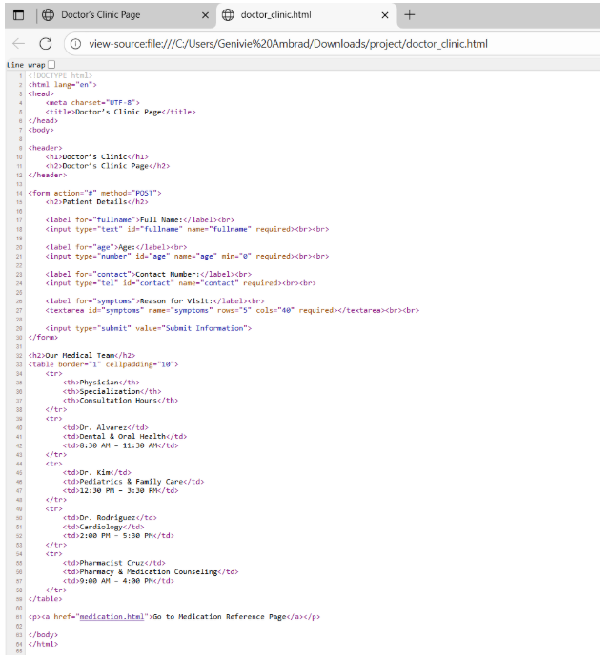The image size is (610, 662).
Task: Click the globe icon on doctor_clinic.html tab
Action: 228,15
